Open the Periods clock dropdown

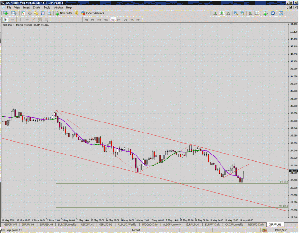[x=274, y=13]
